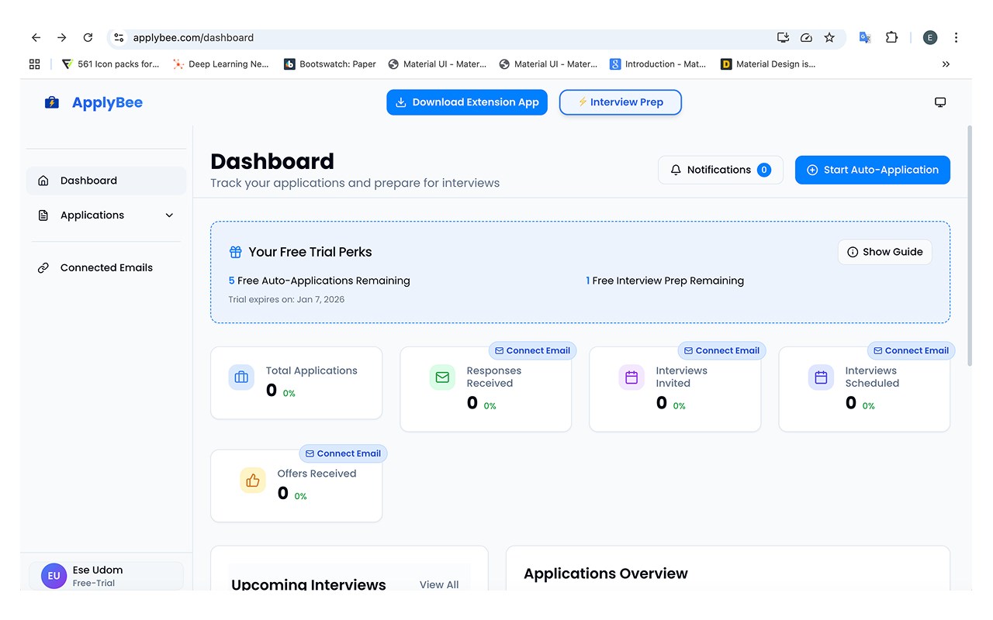Open Connected Emails in the sidebar

(106, 268)
